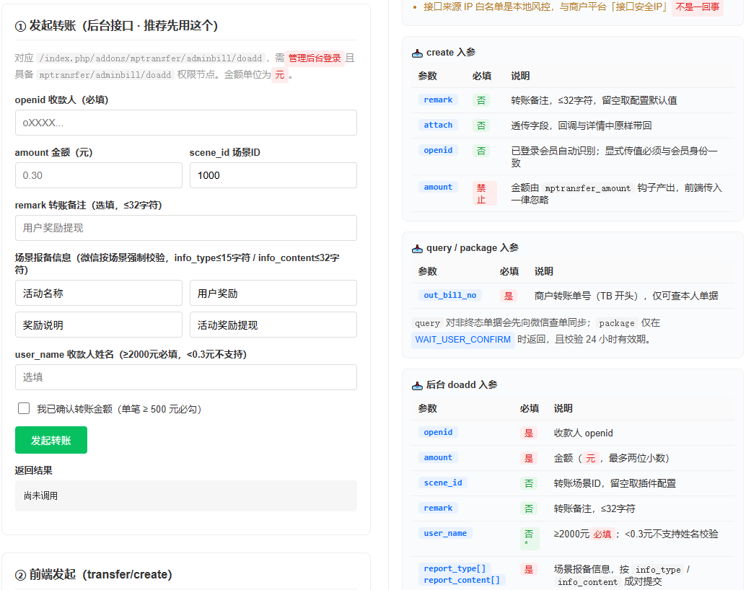This screenshot has width=746, height=590.
Task: Click the amount 金额 (元) input field
Action: point(99,175)
